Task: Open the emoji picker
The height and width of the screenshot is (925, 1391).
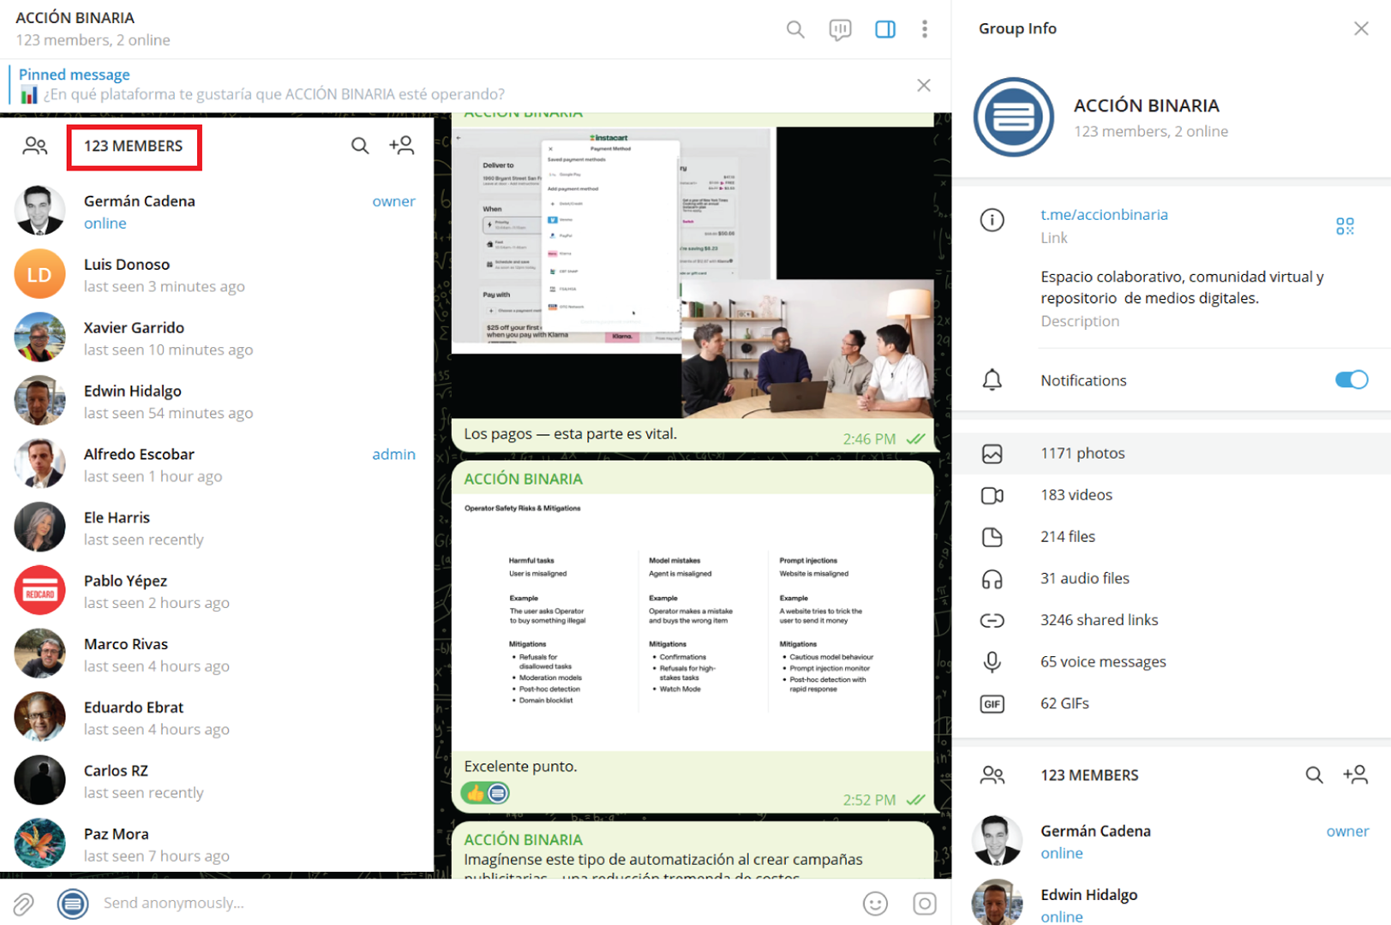Action: click(875, 904)
